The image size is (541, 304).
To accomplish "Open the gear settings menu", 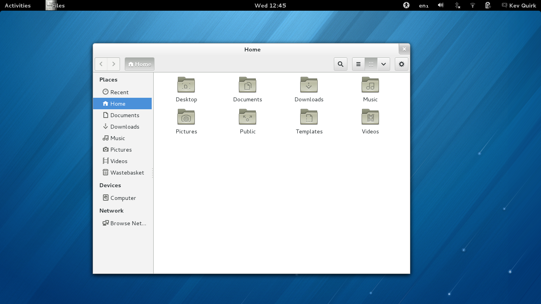I will 401,64.
